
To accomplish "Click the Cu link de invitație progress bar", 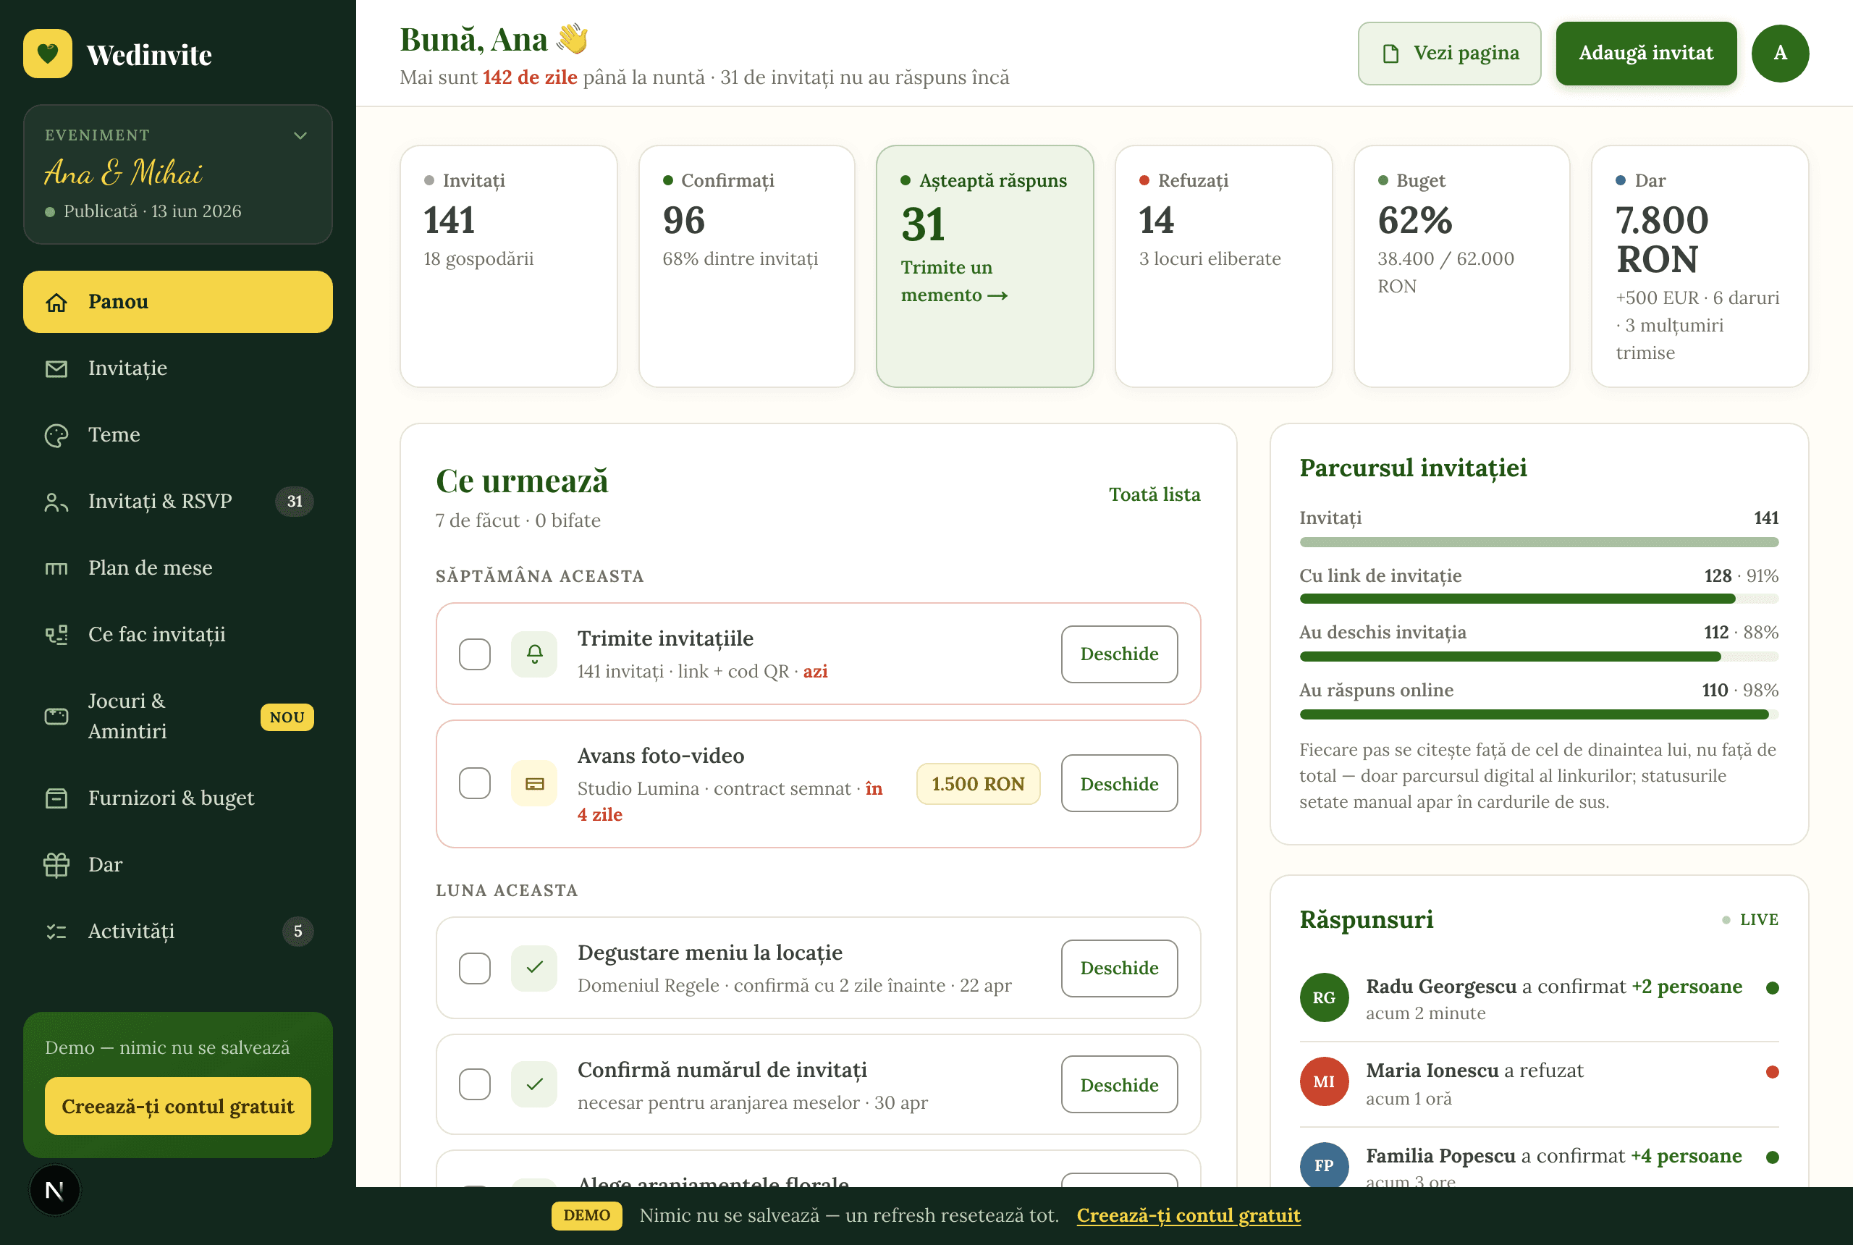I will click(x=1539, y=599).
